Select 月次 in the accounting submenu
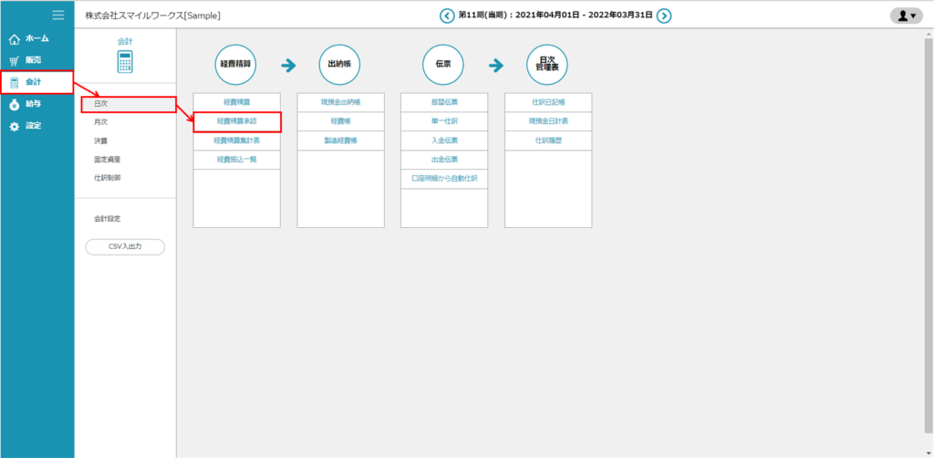The image size is (934, 458). point(100,121)
